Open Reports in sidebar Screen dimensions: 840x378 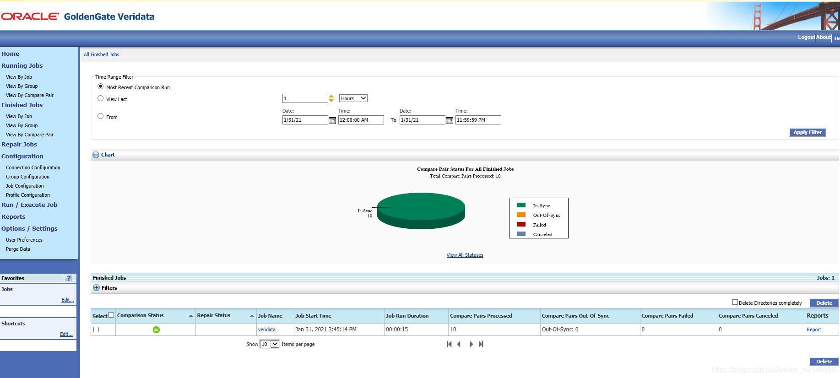click(13, 216)
